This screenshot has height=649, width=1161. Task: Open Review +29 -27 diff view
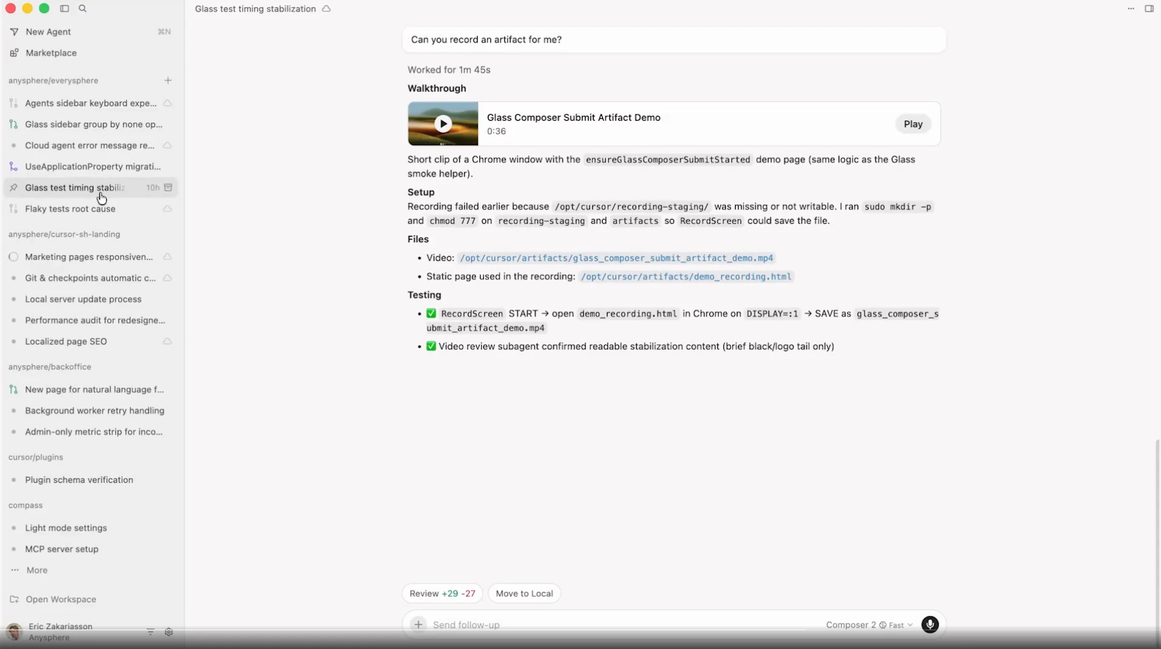(442, 593)
